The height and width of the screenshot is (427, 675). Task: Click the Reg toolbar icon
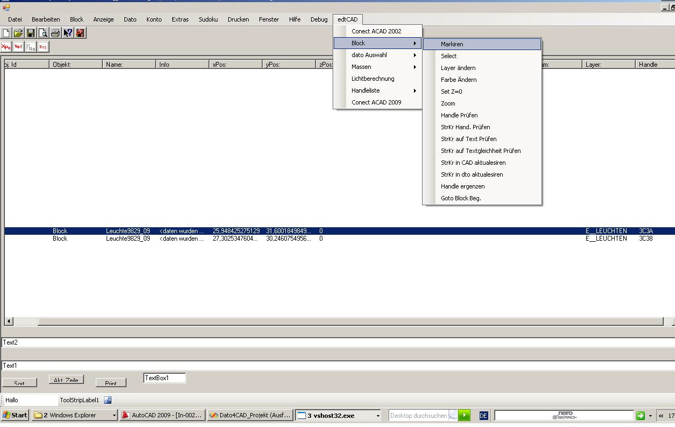coord(43,47)
